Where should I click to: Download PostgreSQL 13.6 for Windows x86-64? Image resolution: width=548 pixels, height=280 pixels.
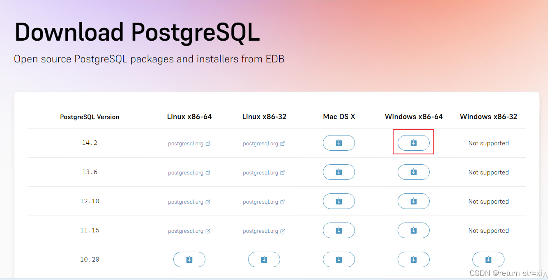(414, 172)
